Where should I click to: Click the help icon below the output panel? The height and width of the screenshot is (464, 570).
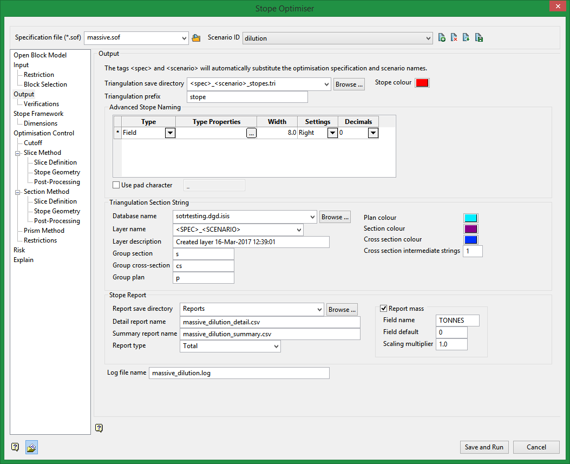(x=99, y=428)
